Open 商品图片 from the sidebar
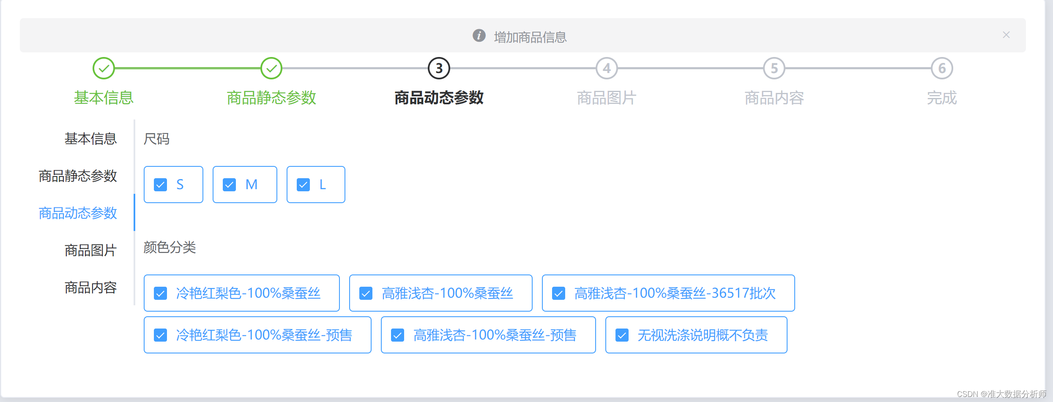Viewport: 1053px width, 402px height. tap(91, 250)
